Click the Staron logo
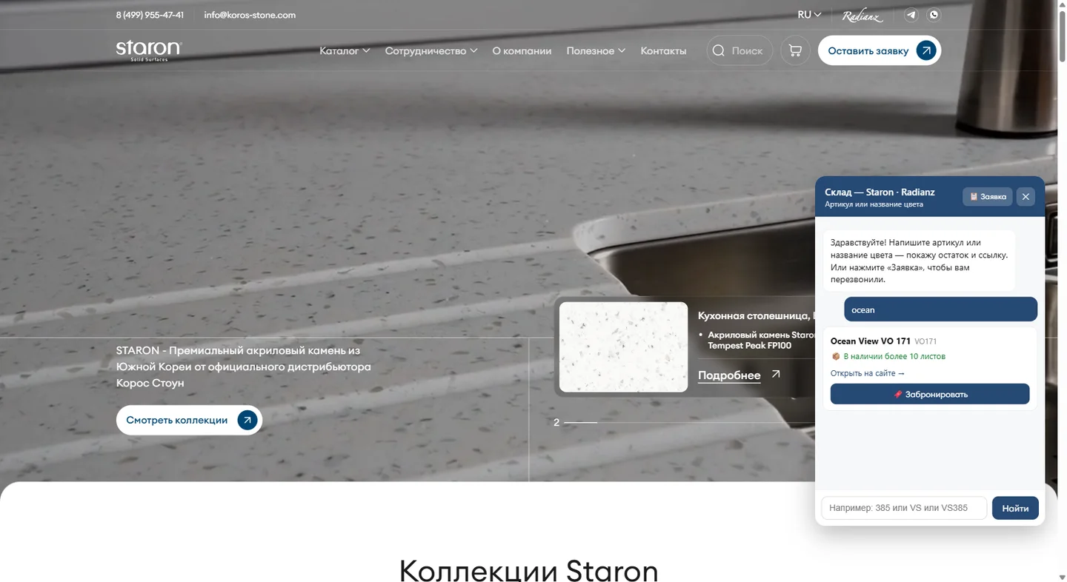This screenshot has height=582, width=1067. tap(149, 50)
